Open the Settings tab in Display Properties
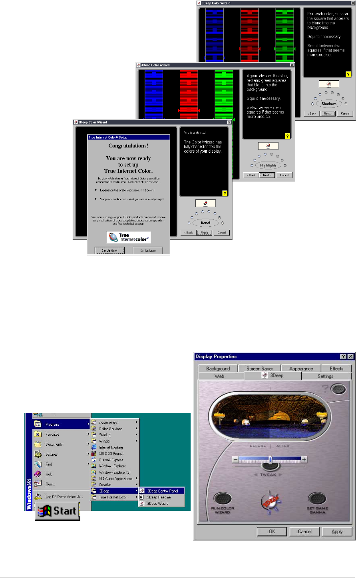356x578 pixels. (x=326, y=376)
